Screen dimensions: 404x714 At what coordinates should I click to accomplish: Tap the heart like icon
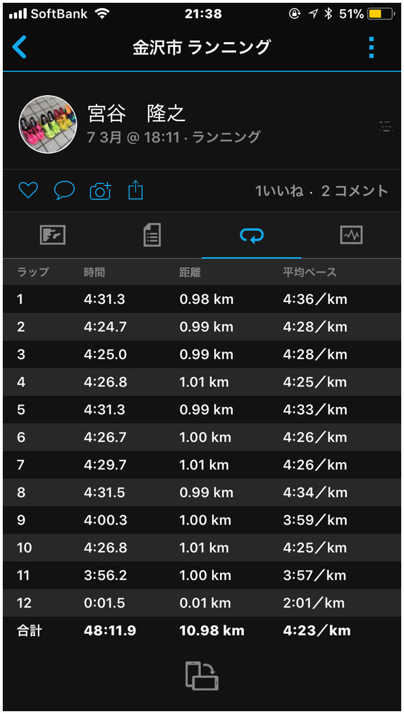(x=28, y=191)
